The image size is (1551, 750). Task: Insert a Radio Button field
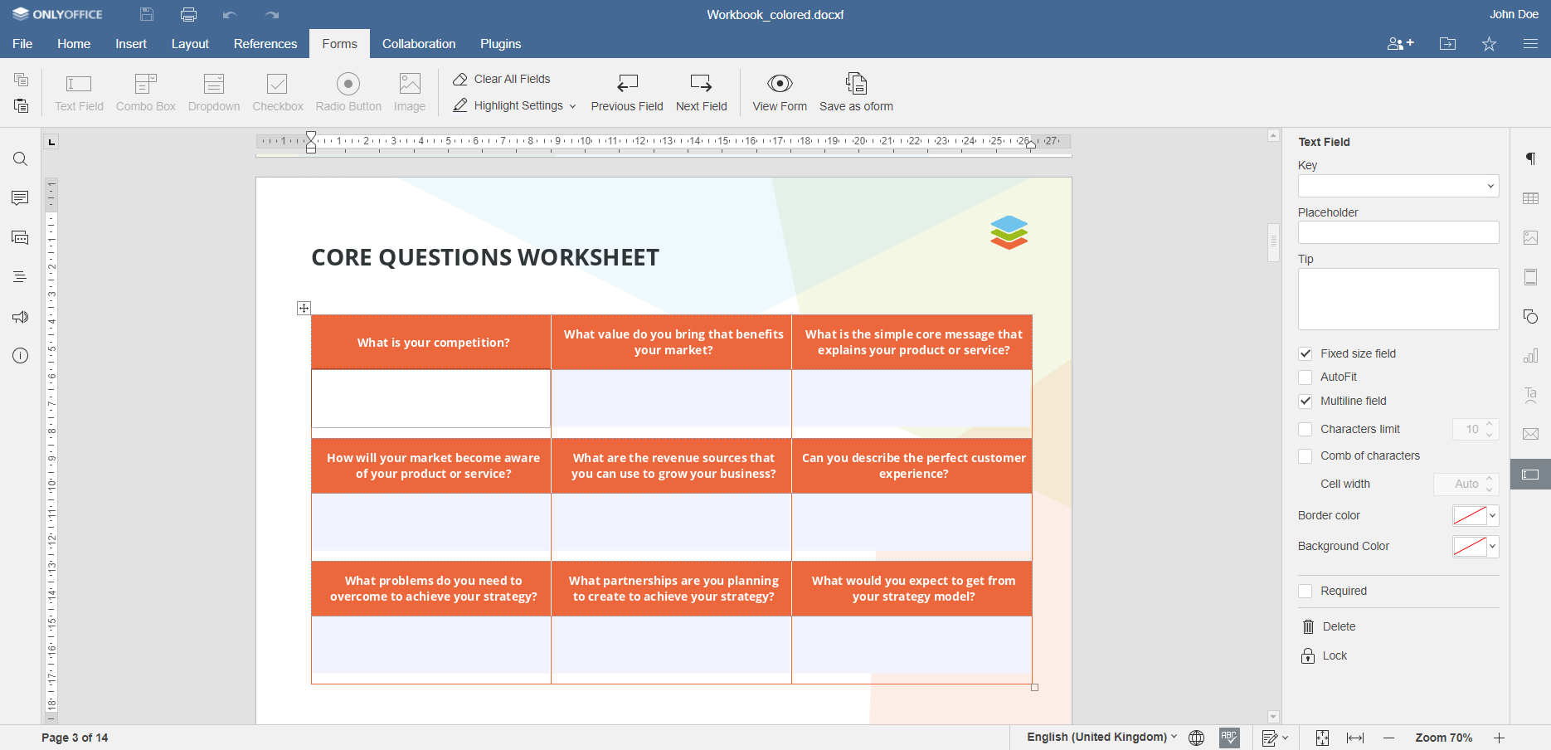348,91
